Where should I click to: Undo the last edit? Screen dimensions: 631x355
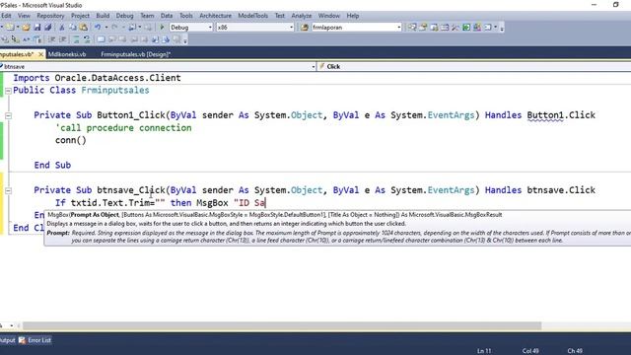[98, 28]
